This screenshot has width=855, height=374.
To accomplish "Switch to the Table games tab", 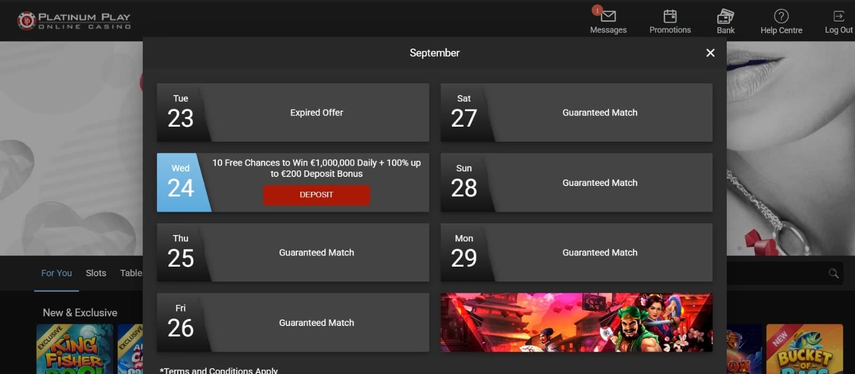I will (131, 273).
